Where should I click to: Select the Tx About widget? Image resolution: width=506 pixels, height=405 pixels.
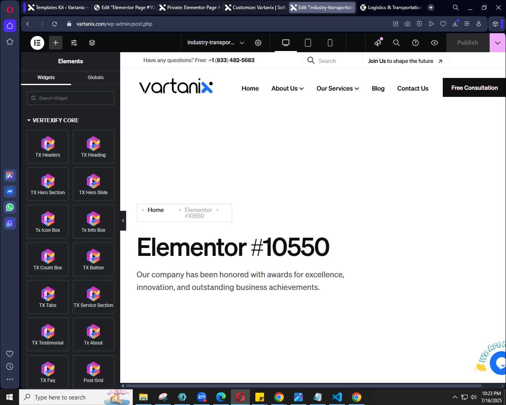[x=93, y=335]
